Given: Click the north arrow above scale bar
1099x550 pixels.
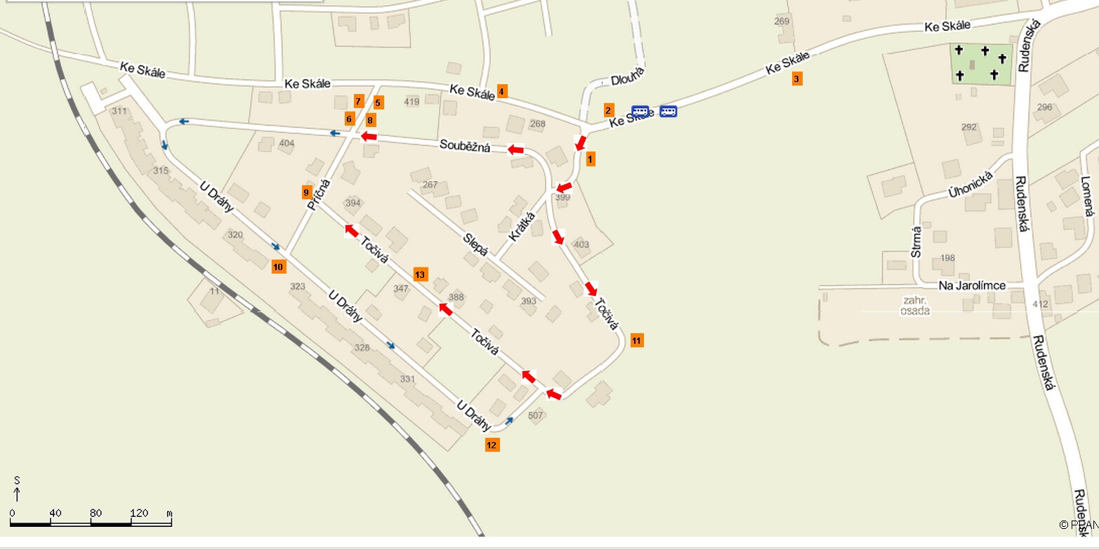Looking at the screenshot, I should [17, 489].
